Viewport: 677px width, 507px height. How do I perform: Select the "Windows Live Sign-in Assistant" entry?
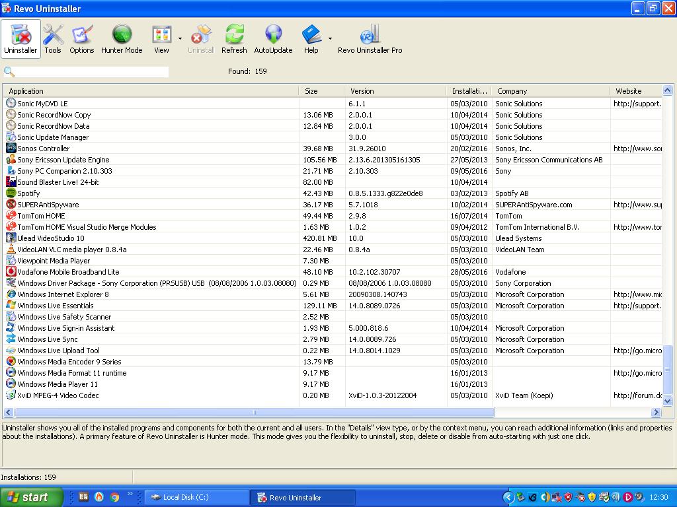click(66, 327)
